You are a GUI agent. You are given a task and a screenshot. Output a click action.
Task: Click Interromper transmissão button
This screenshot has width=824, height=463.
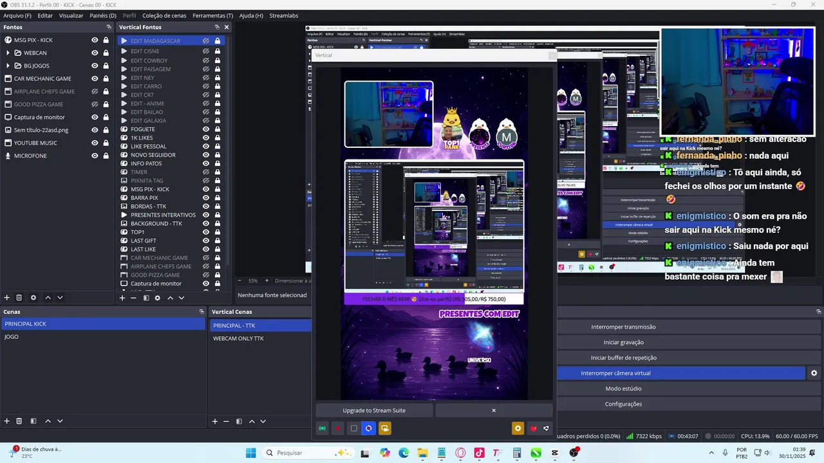coord(623,327)
